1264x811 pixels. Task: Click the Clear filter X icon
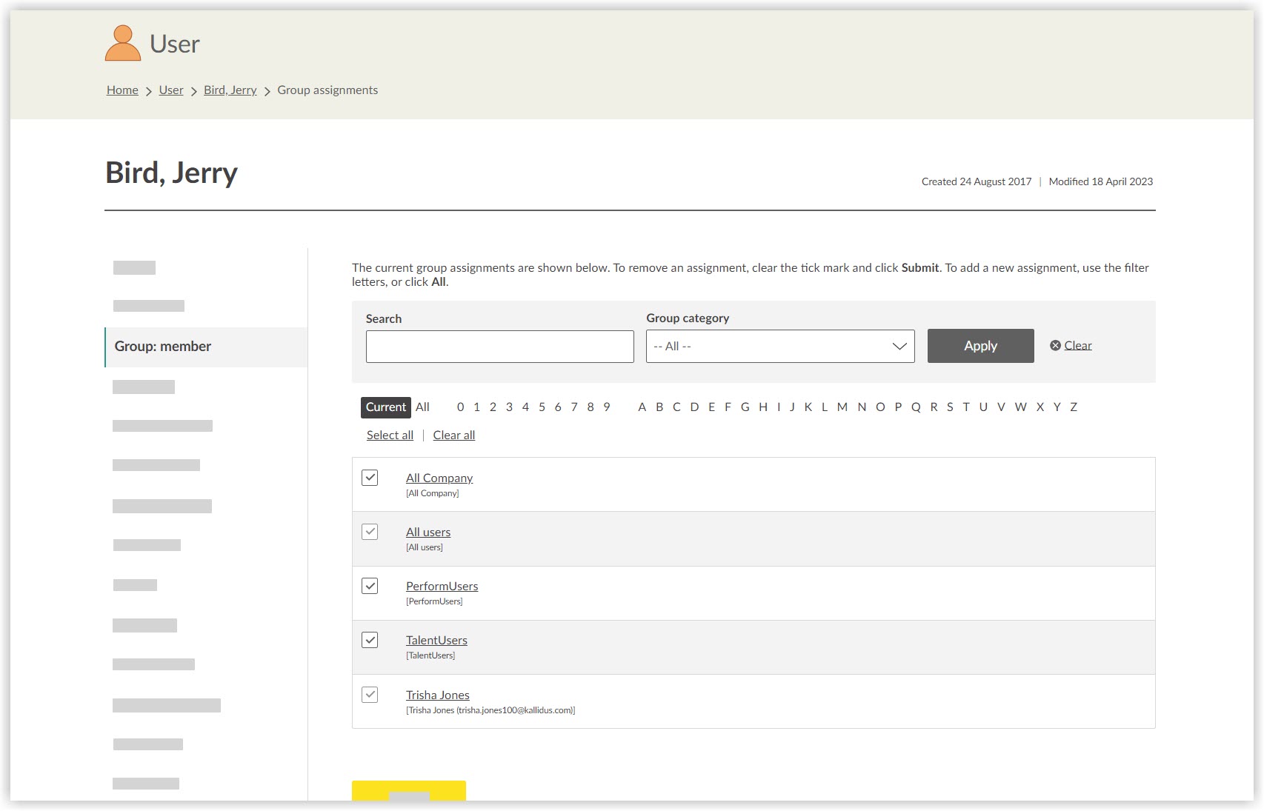point(1055,346)
